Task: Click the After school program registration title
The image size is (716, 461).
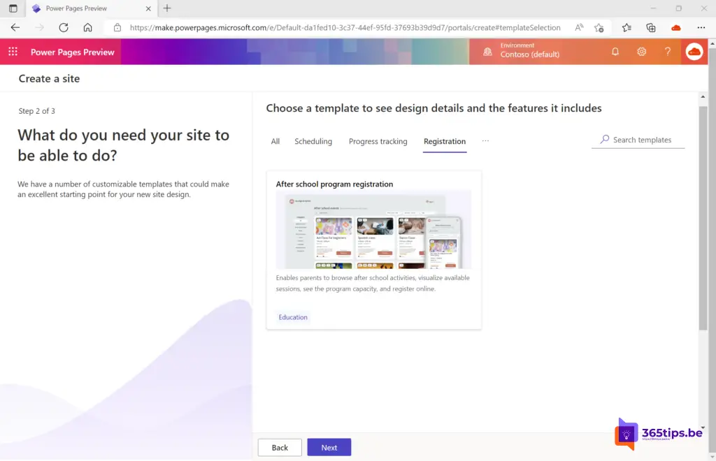Action: (334, 184)
